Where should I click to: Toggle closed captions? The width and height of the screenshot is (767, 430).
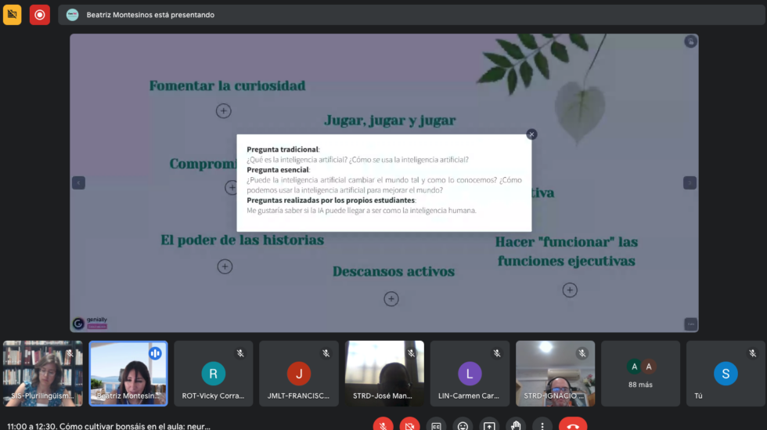point(436,425)
